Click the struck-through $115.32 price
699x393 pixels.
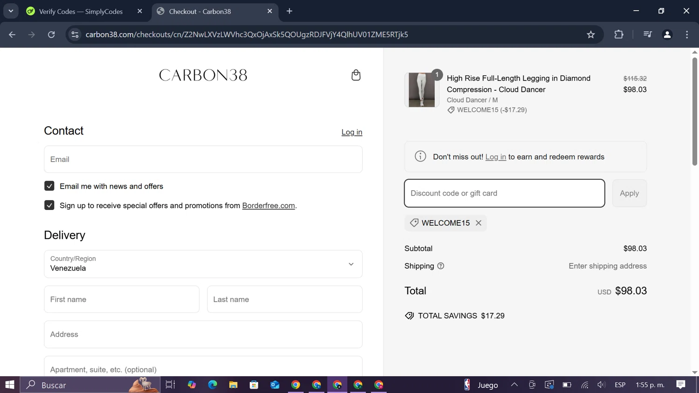tap(635, 79)
